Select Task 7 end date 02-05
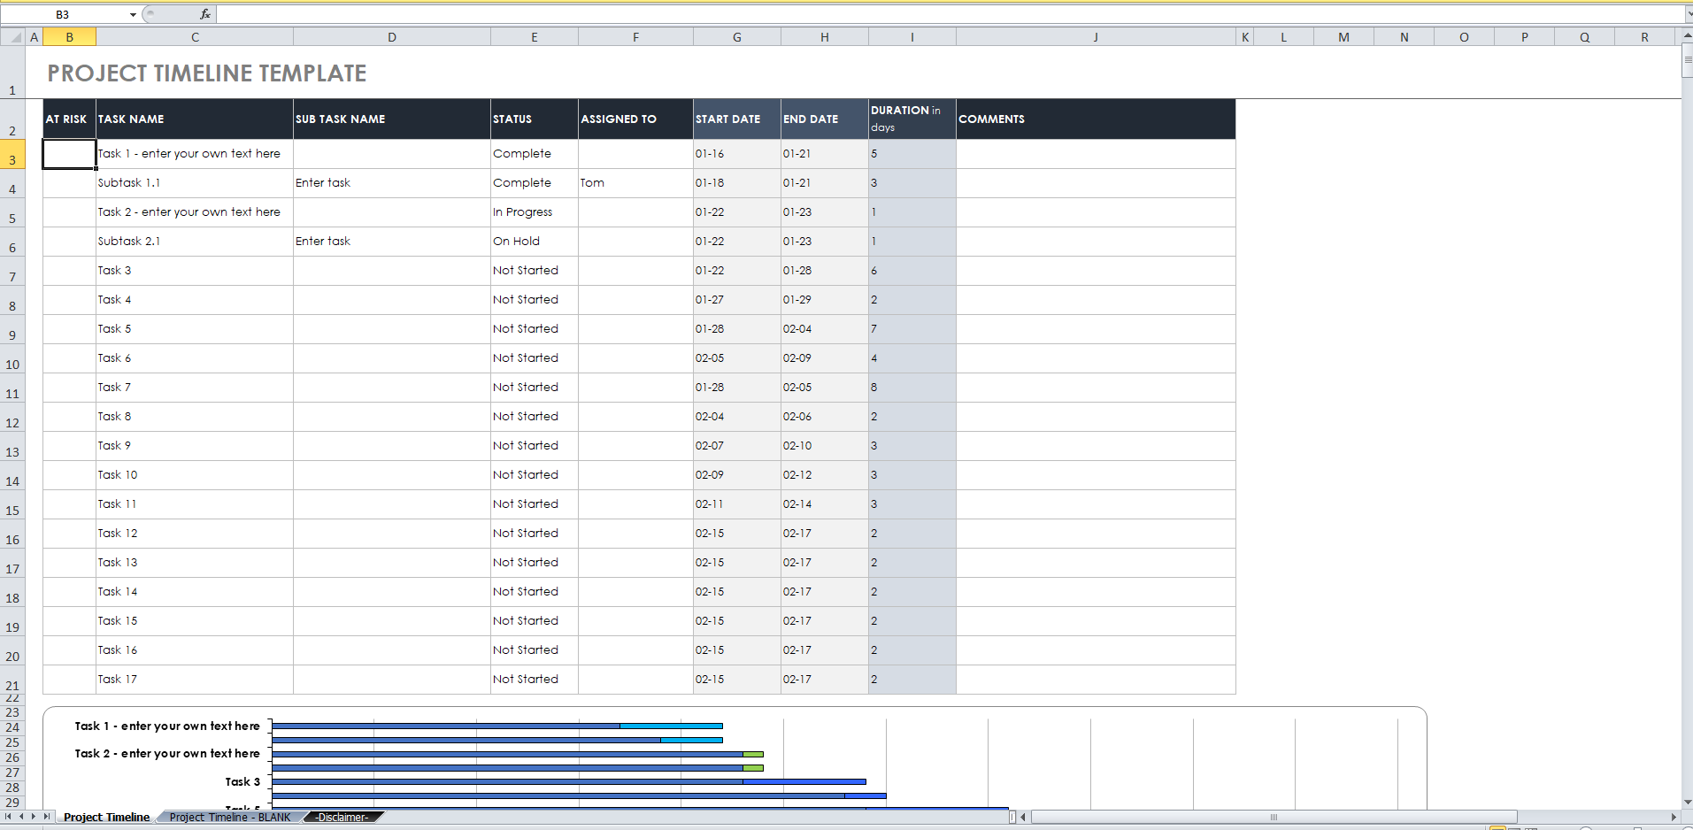Screen dimensions: 1693x830 825,388
